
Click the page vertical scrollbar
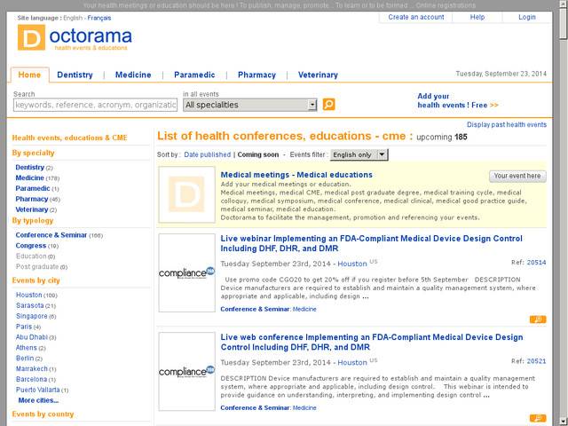563,213
